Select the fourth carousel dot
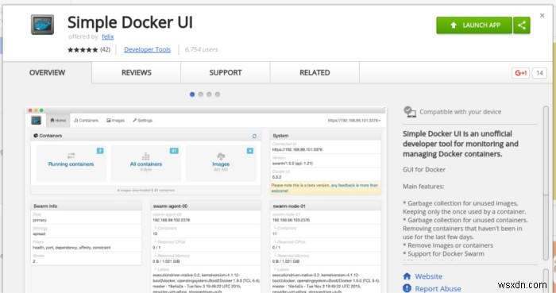Viewport: 556px width, 293px height. (218, 94)
